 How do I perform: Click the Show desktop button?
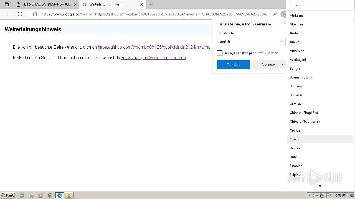point(352,195)
